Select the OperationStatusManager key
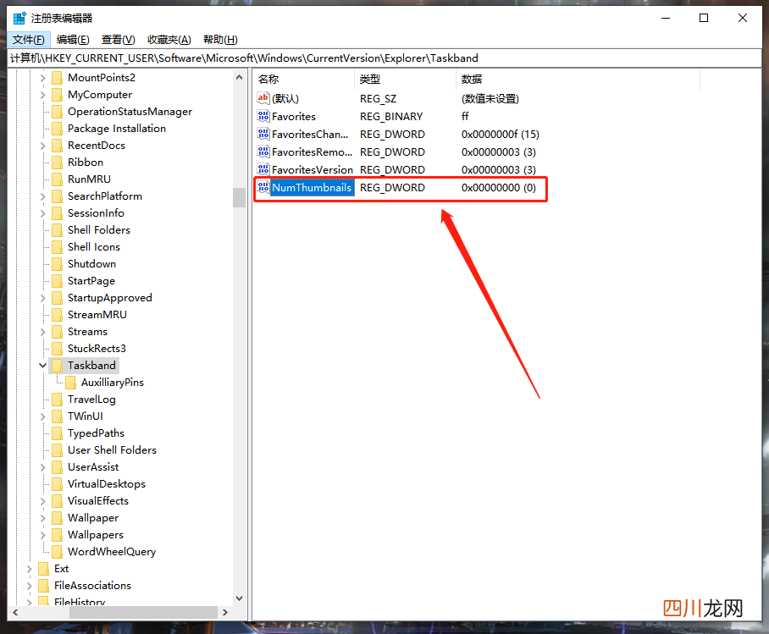Screen dimensions: 769x634 [130, 112]
